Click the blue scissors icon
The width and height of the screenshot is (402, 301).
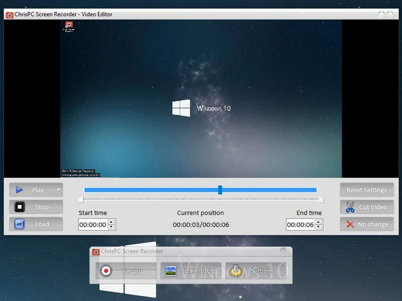[350, 207]
